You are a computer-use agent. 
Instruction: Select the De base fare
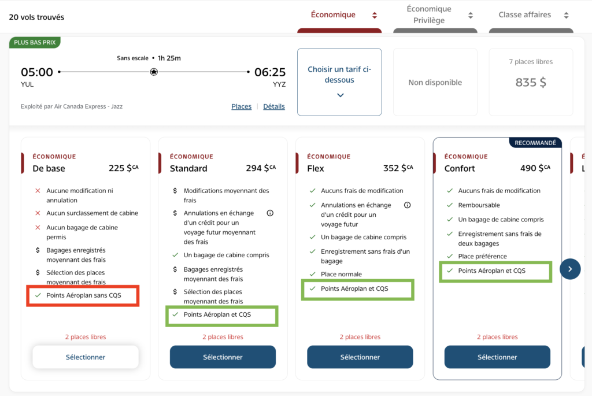[x=86, y=357]
